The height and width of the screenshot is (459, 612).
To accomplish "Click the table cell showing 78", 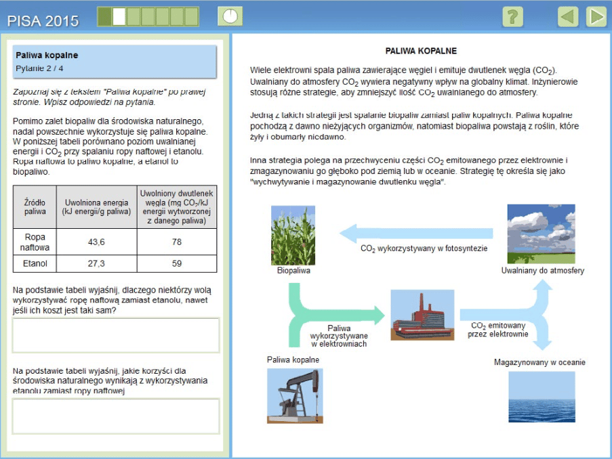I will click(x=177, y=242).
